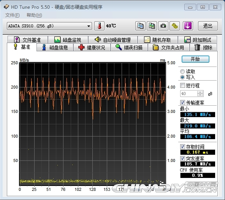Open the 磁盘信息 tab
Screen dimensions: 225x200
[55, 48]
